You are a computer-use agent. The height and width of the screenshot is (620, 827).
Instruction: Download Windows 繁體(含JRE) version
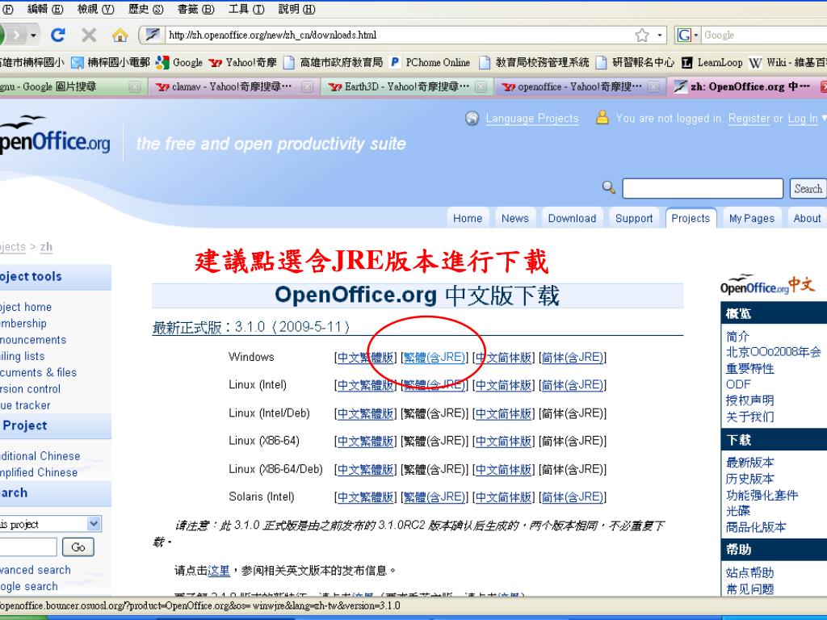click(434, 358)
